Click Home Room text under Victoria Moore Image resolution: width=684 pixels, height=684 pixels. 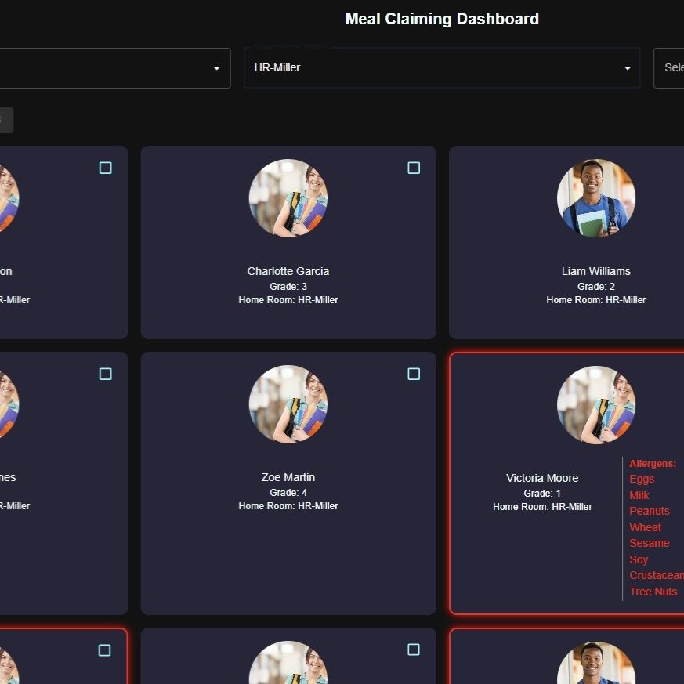click(542, 507)
